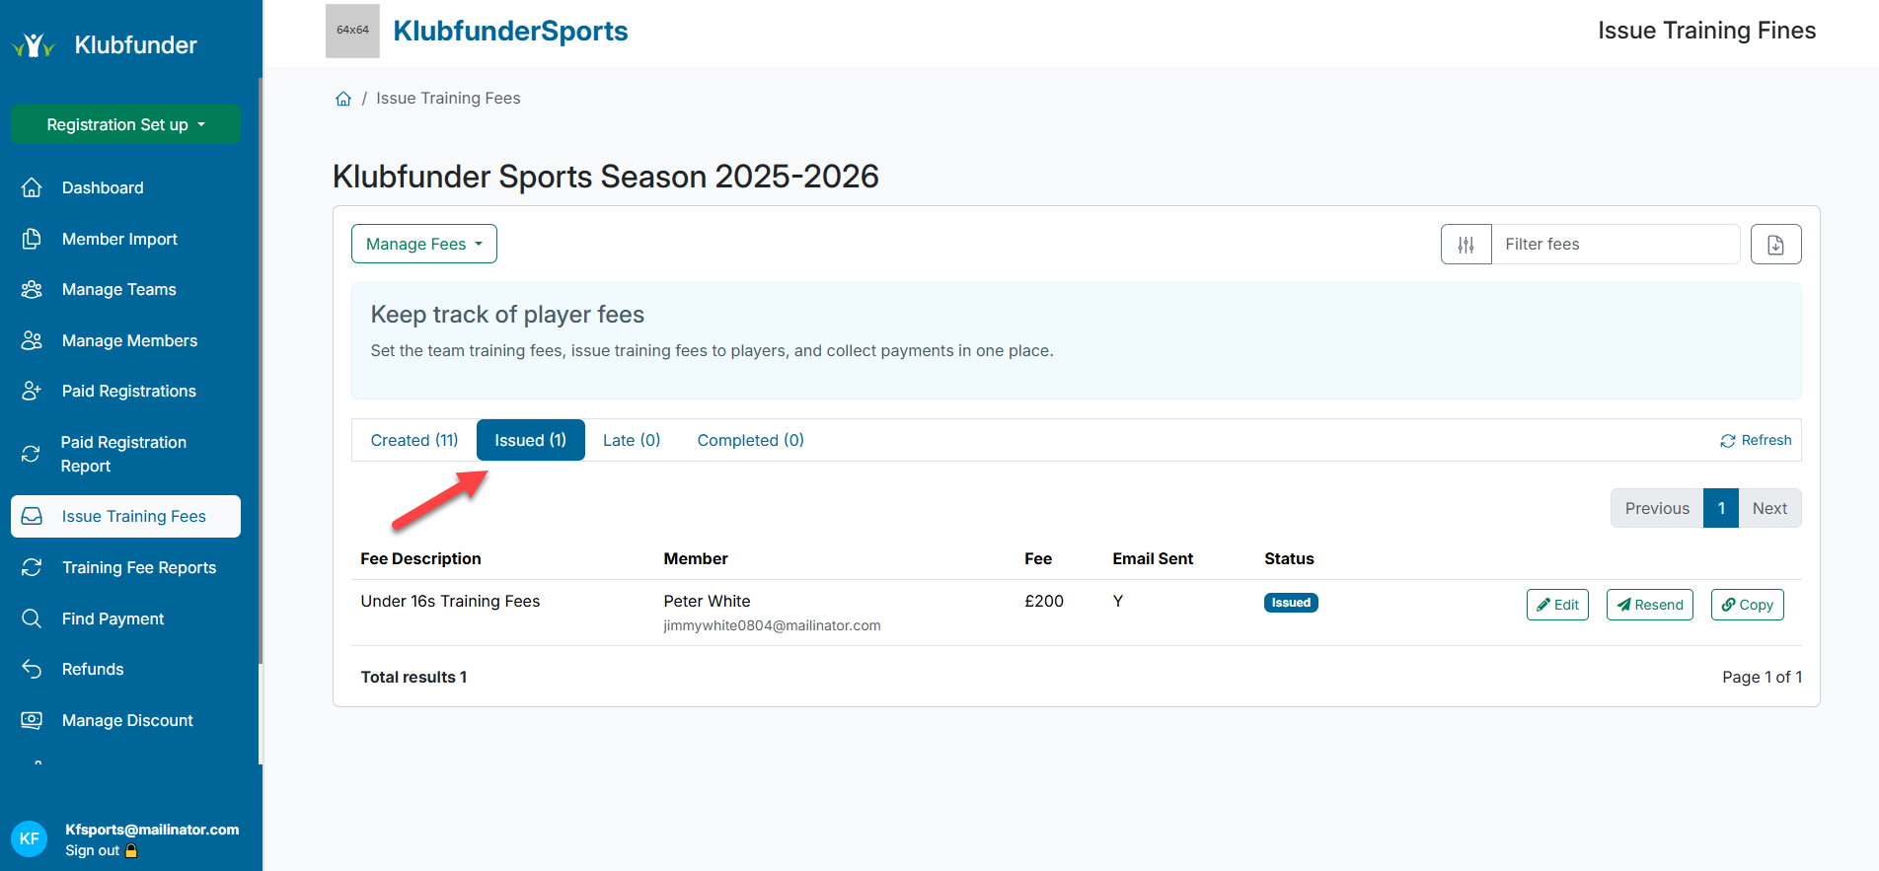Open Dashboard from the sidebar
The width and height of the screenshot is (1879, 871).
[x=103, y=187]
